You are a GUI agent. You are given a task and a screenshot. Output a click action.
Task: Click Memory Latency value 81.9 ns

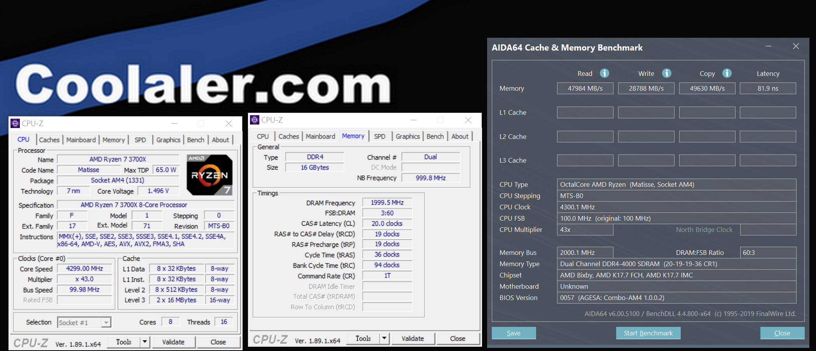(768, 88)
